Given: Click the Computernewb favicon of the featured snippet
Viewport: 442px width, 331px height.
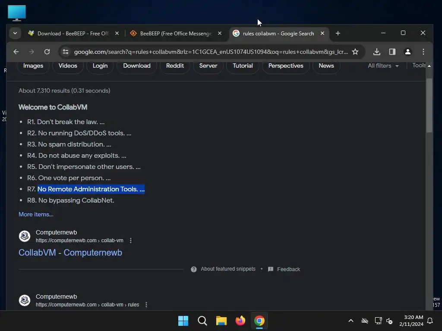Looking at the screenshot, I should point(25,236).
